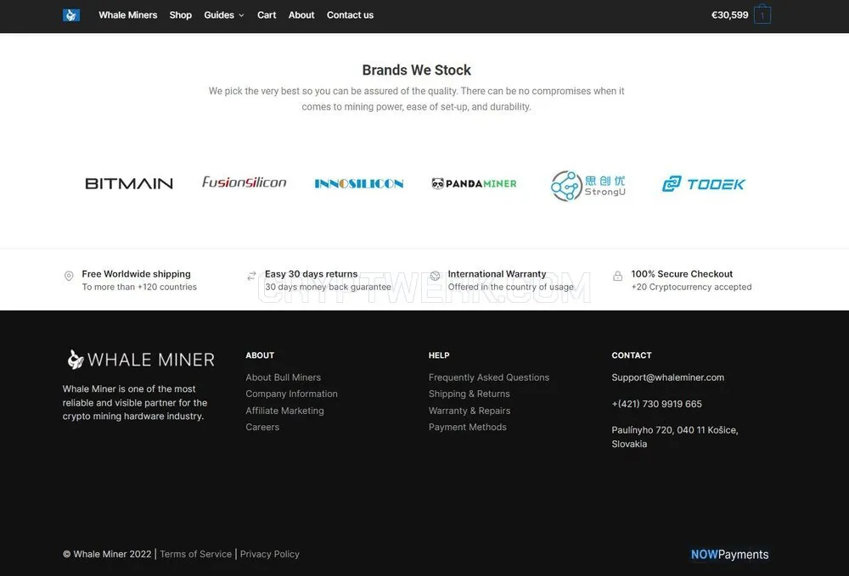Image resolution: width=849 pixels, height=576 pixels.
Task: Open Frequently Asked Questions link
Action: [x=489, y=377]
